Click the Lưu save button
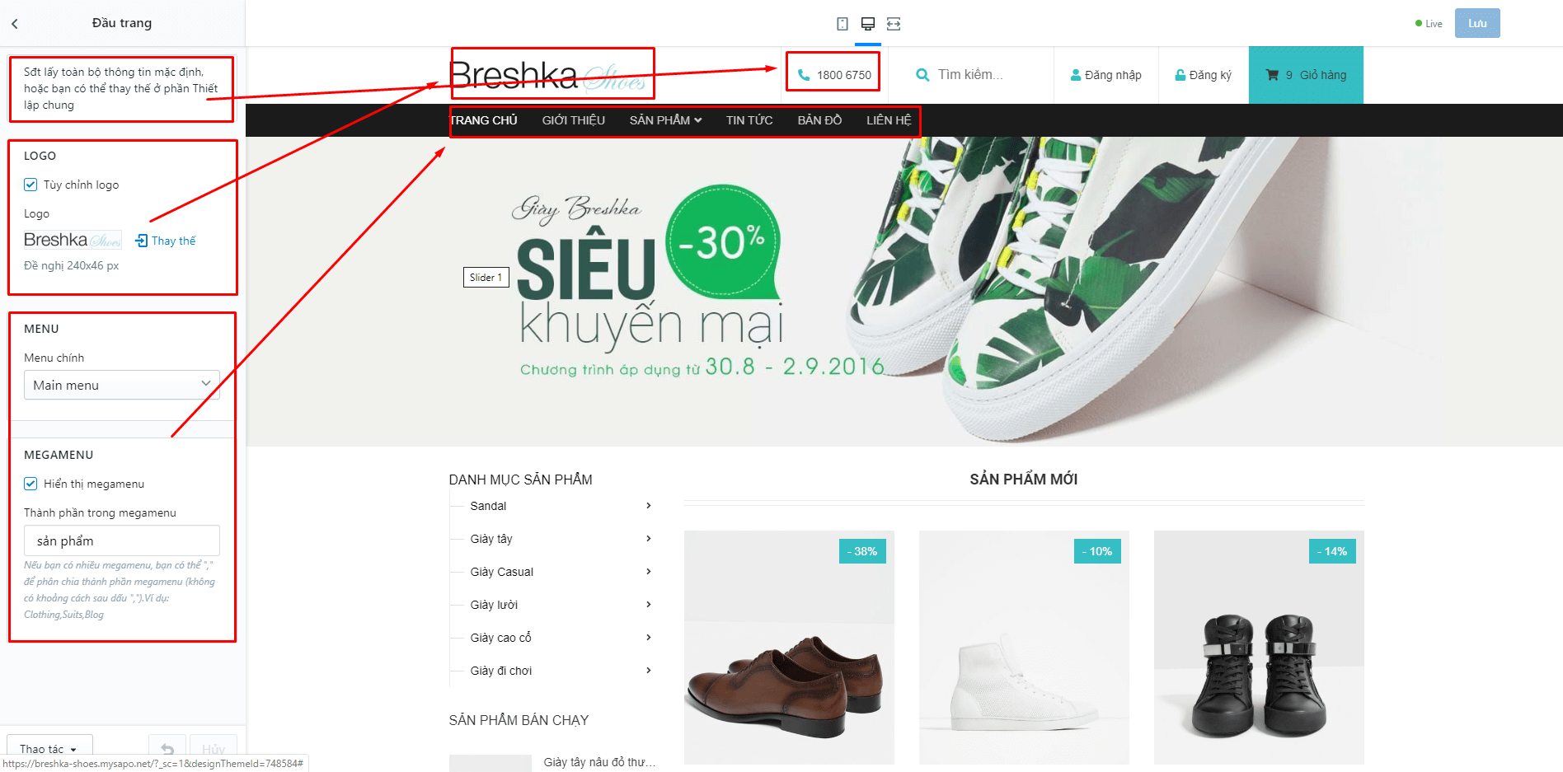 pyautogui.click(x=1477, y=23)
